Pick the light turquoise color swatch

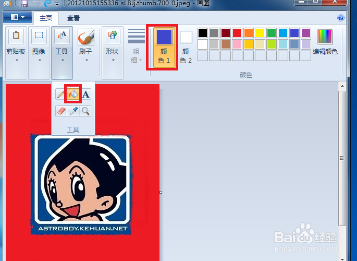[x=283, y=44]
